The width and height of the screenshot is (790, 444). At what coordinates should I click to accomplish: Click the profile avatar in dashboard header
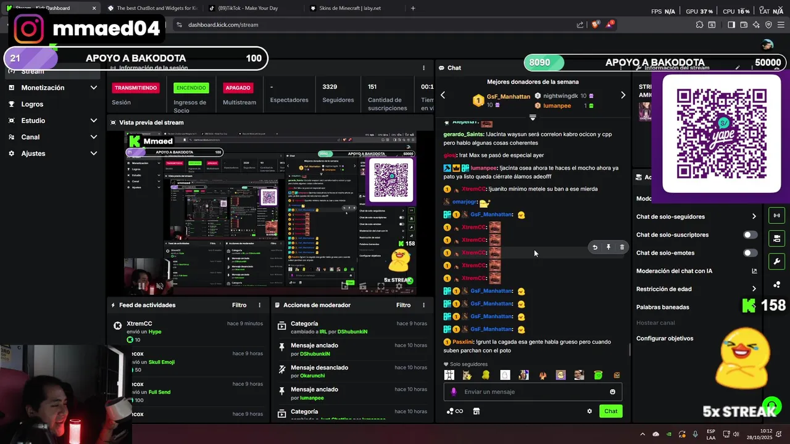pyautogui.click(x=767, y=44)
